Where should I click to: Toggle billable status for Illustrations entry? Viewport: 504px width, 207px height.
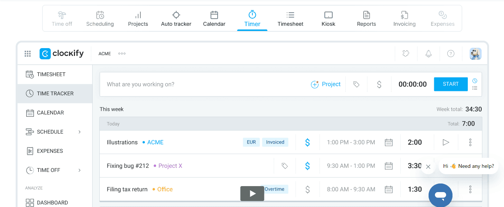coord(307,142)
